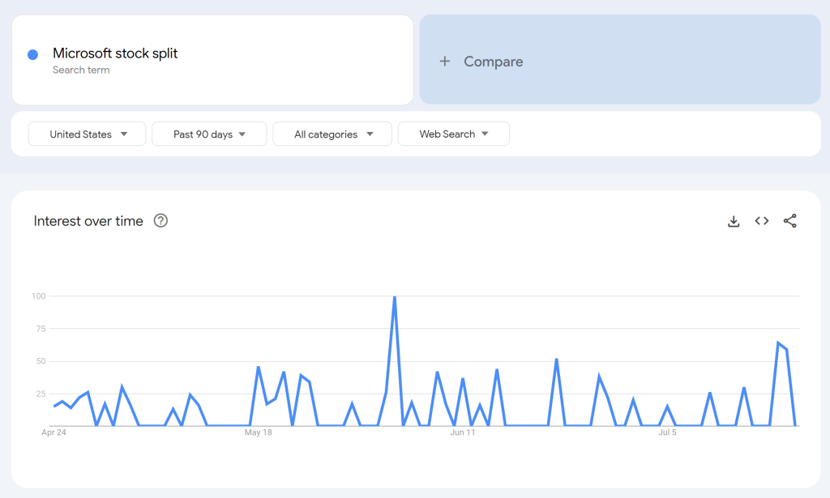Screen dimensions: 830x498
Task: Click the 100 value on y-axis
Action: click(39, 296)
